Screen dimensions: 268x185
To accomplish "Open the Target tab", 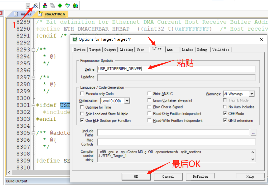I will 95,49.
